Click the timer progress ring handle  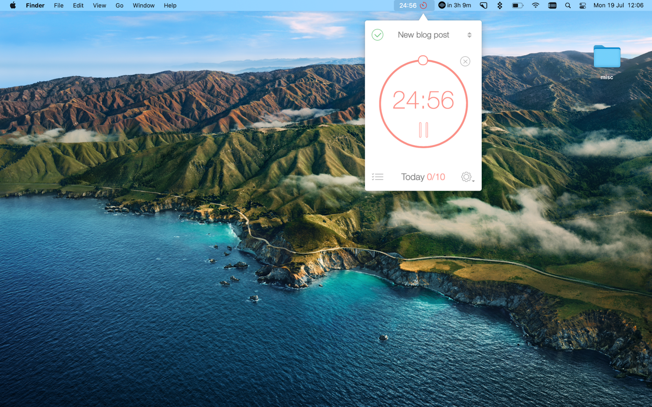coord(423,61)
